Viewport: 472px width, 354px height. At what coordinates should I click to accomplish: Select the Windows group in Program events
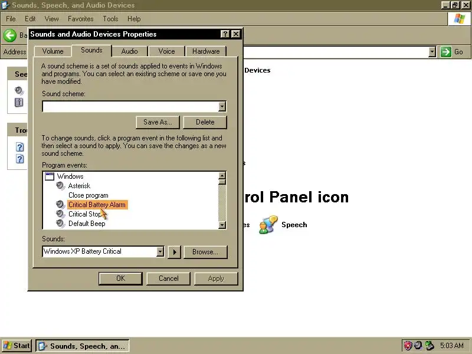[70, 176]
